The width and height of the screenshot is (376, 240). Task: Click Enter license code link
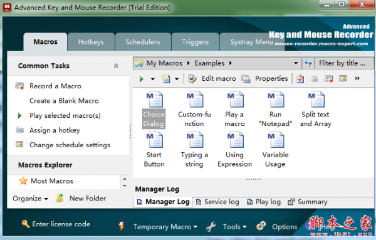coord(61,224)
